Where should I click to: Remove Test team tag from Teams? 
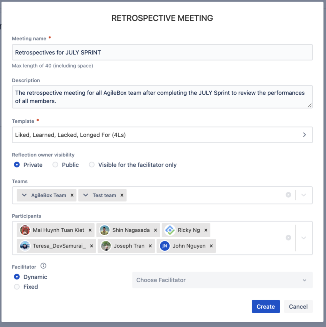click(122, 195)
